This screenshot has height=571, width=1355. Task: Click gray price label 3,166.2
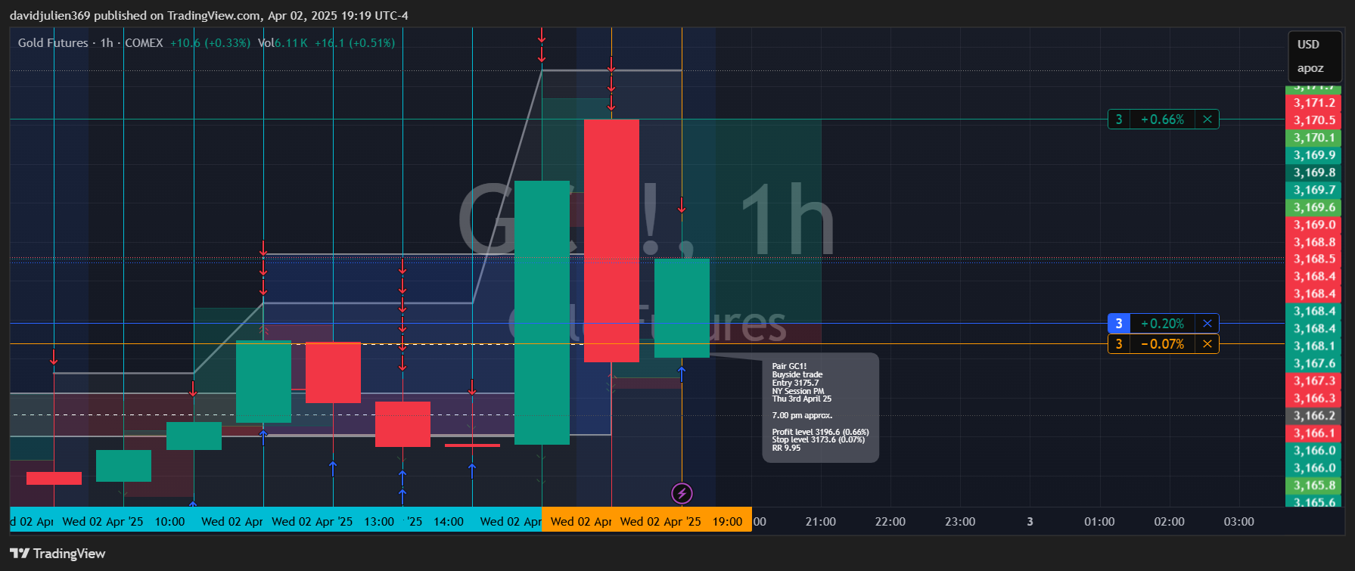1314,415
